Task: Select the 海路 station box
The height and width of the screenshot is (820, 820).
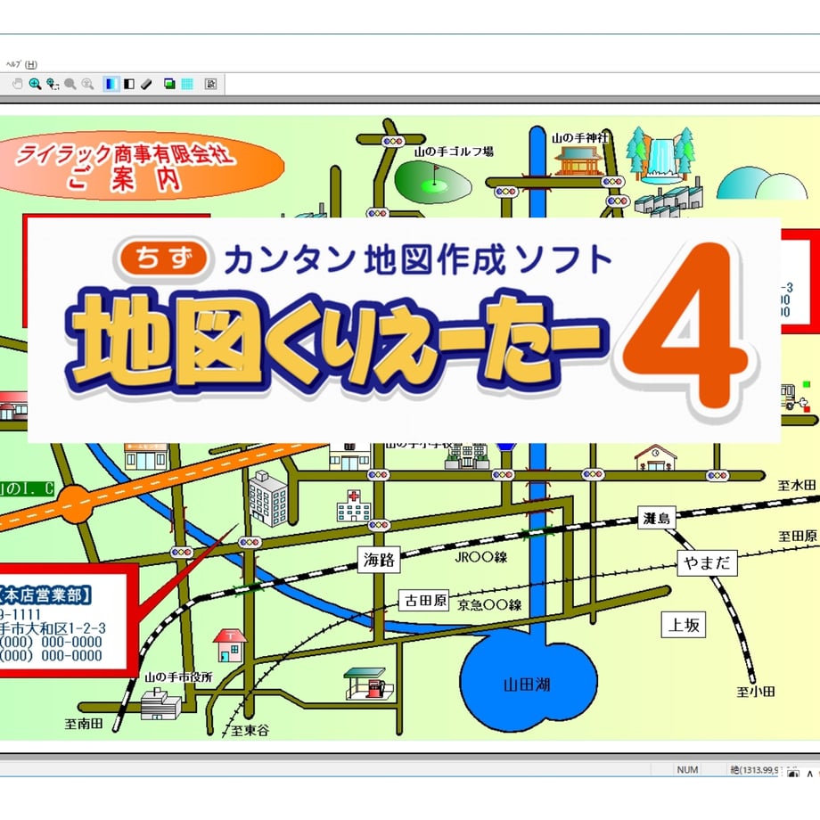Action: (x=379, y=560)
